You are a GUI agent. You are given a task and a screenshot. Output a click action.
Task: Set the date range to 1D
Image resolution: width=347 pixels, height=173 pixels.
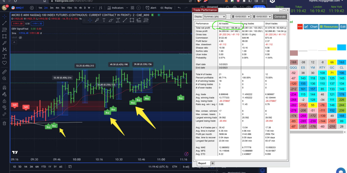point(14,167)
